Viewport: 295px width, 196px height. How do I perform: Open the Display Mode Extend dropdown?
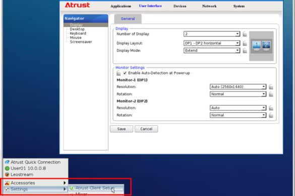tap(212, 50)
